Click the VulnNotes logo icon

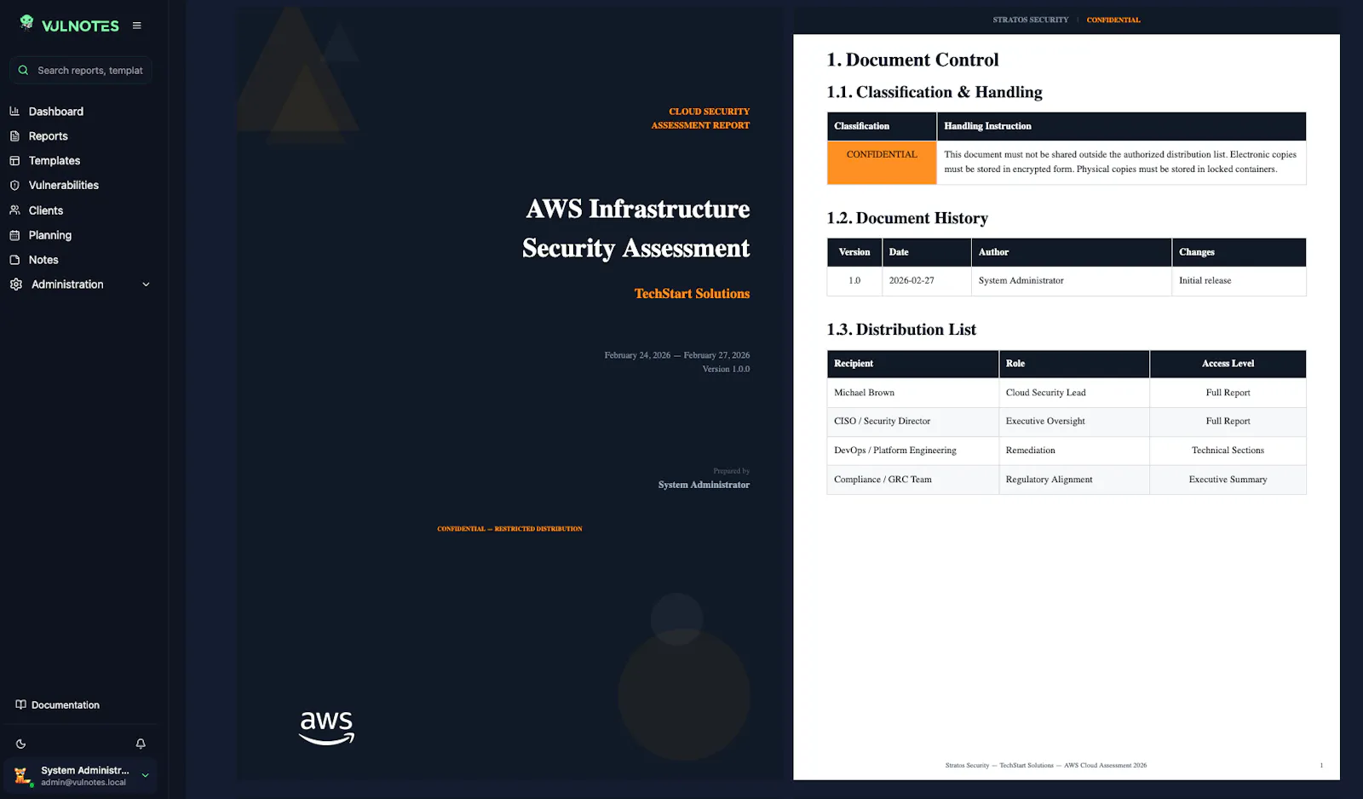click(26, 22)
